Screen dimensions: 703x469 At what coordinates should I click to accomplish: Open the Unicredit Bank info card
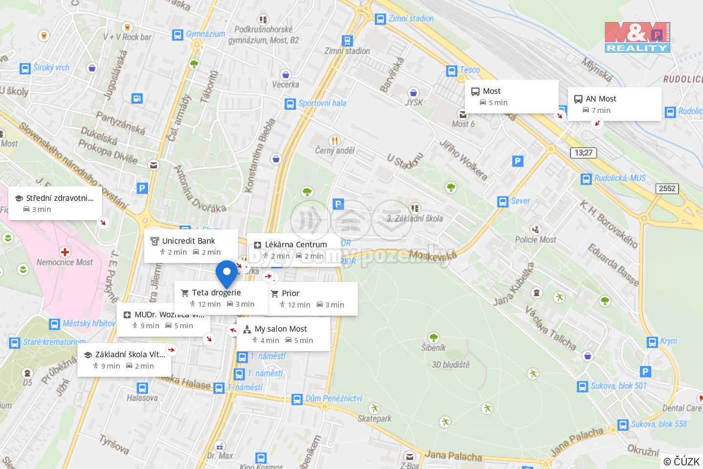(191, 246)
